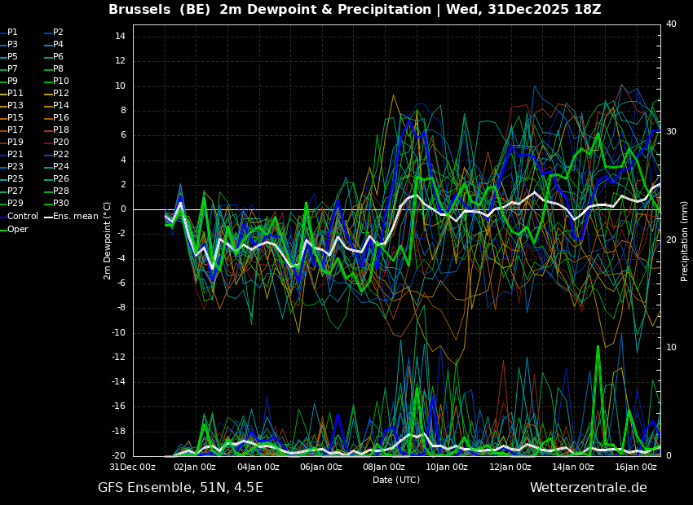Click the P1 legend entry
Viewport: 693px width, 505px height.
tap(9, 33)
